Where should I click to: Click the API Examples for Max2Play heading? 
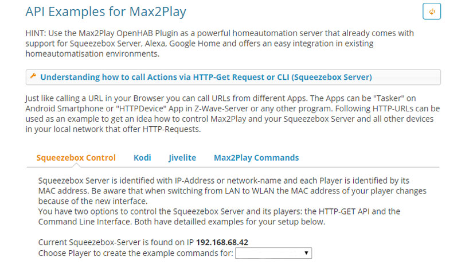tap(106, 11)
